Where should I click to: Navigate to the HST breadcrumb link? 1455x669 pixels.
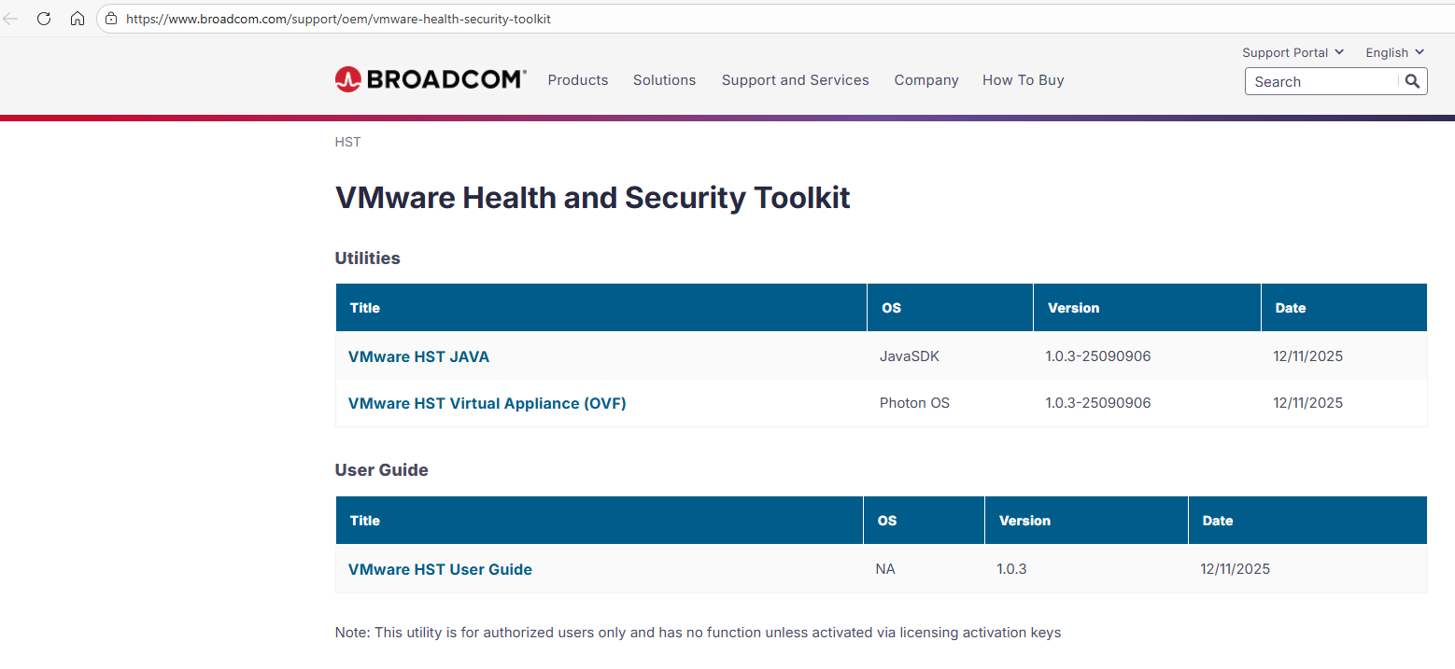(x=347, y=142)
